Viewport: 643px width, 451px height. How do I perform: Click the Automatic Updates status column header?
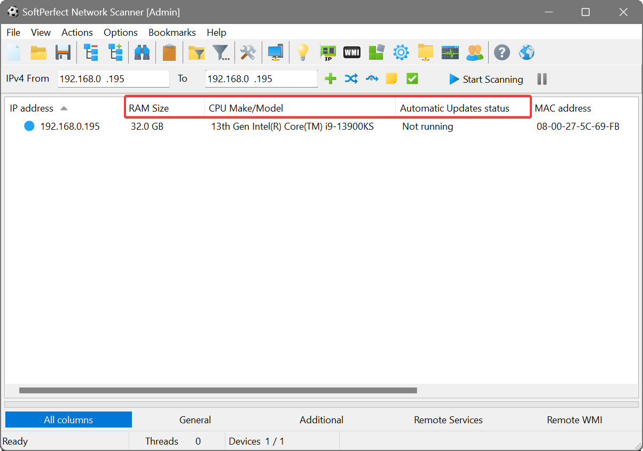pyautogui.click(x=463, y=108)
